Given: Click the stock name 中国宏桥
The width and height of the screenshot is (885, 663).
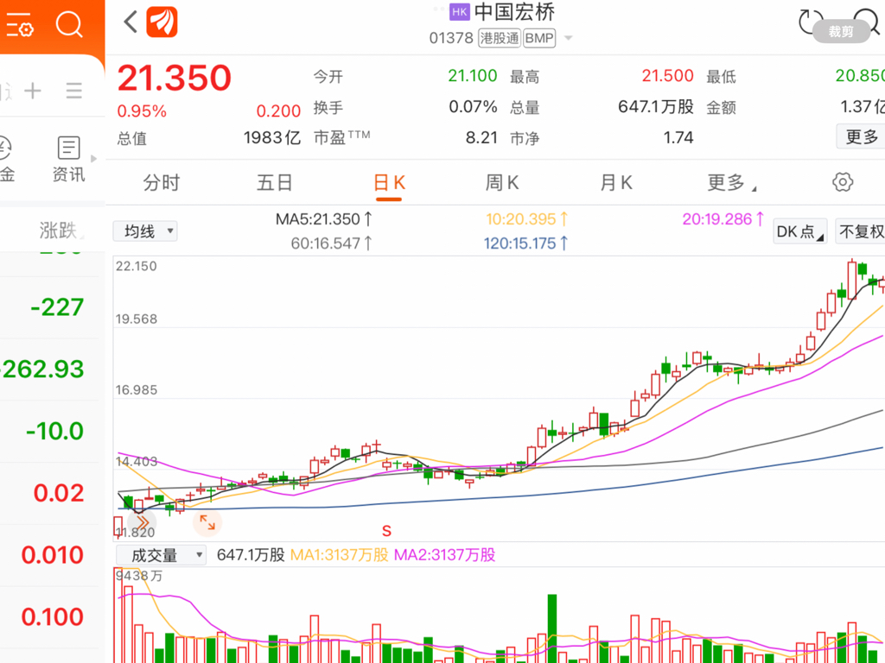Looking at the screenshot, I should (x=515, y=12).
